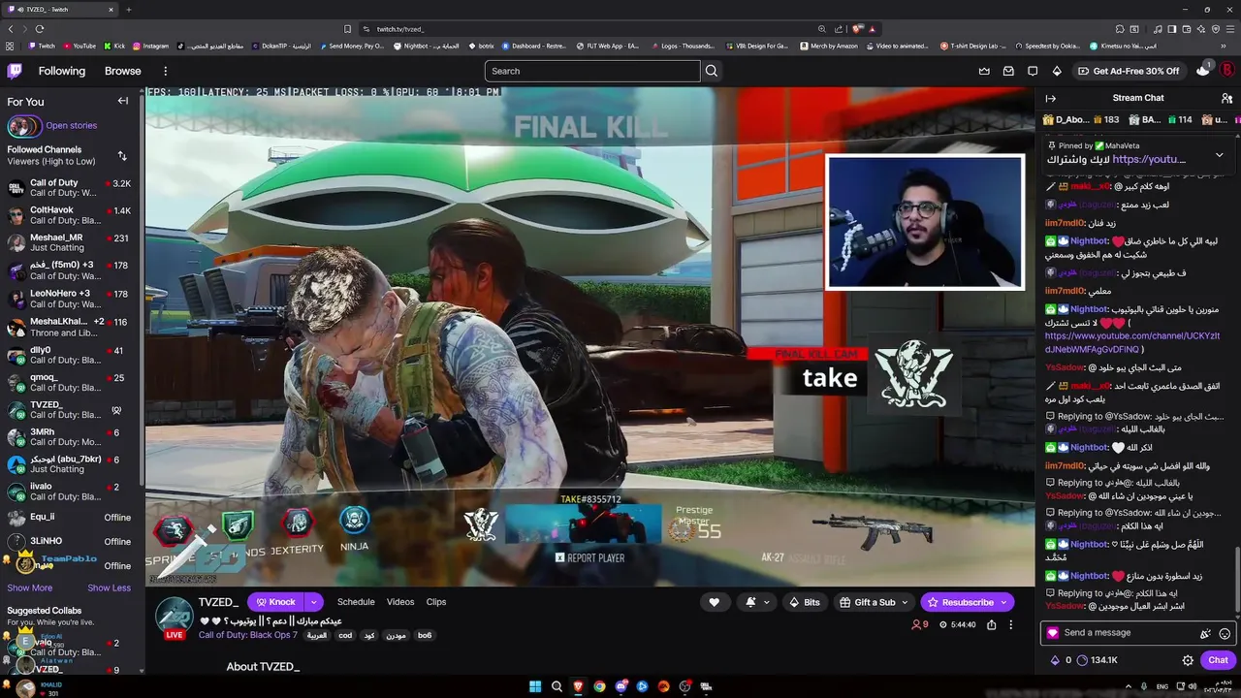This screenshot has height=698, width=1241.
Task: Toggle the follow heart button
Action: [x=715, y=602]
